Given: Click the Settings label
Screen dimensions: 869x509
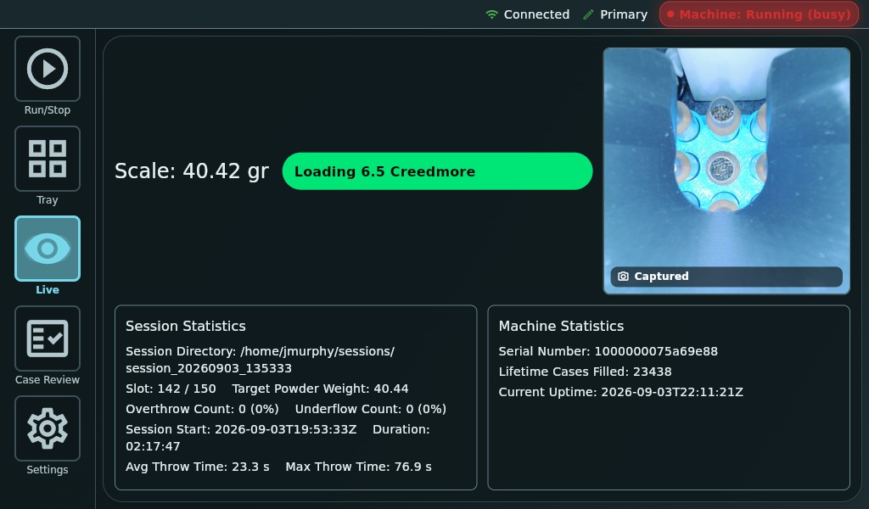Looking at the screenshot, I should tap(48, 470).
